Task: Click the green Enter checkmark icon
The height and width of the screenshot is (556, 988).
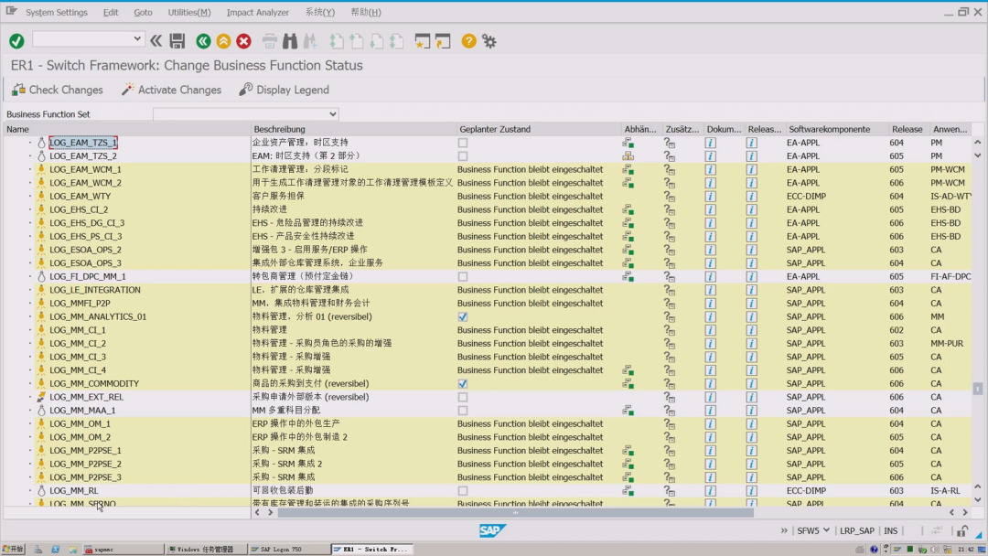Action: [x=17, y=41]
